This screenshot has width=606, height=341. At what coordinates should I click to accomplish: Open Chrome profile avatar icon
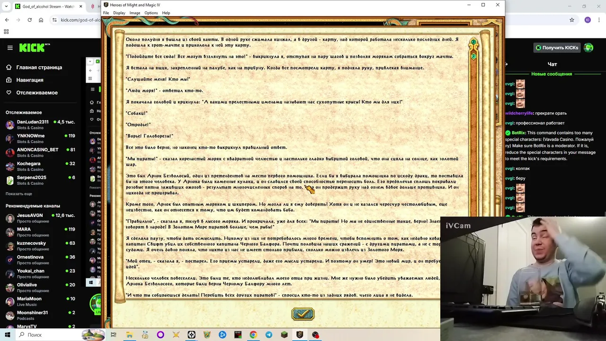click(x=588, y=20)
